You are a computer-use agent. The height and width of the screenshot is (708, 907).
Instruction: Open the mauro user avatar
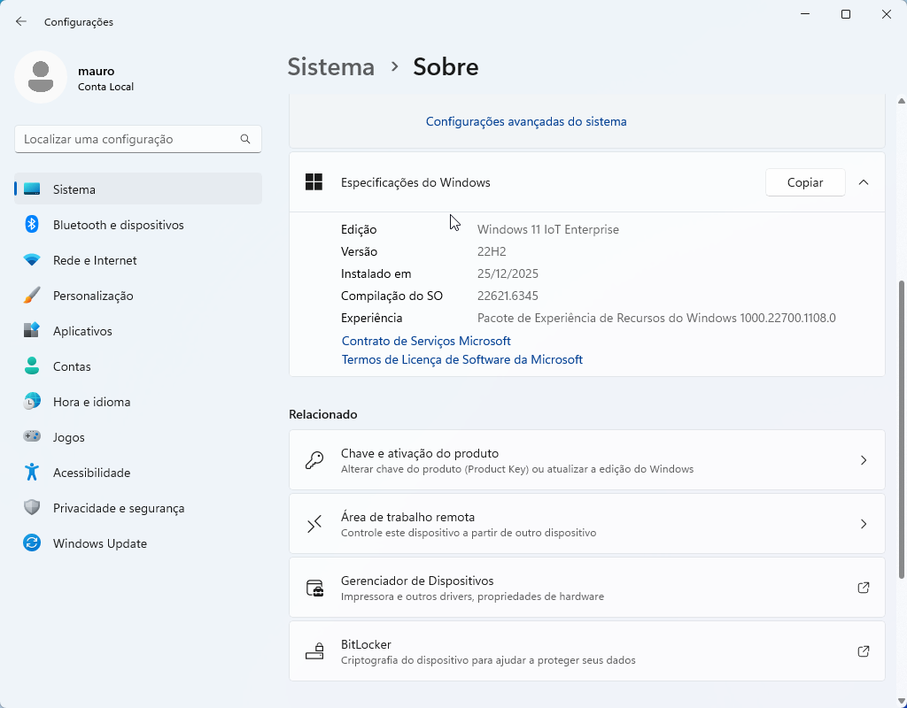coord(41,77)
